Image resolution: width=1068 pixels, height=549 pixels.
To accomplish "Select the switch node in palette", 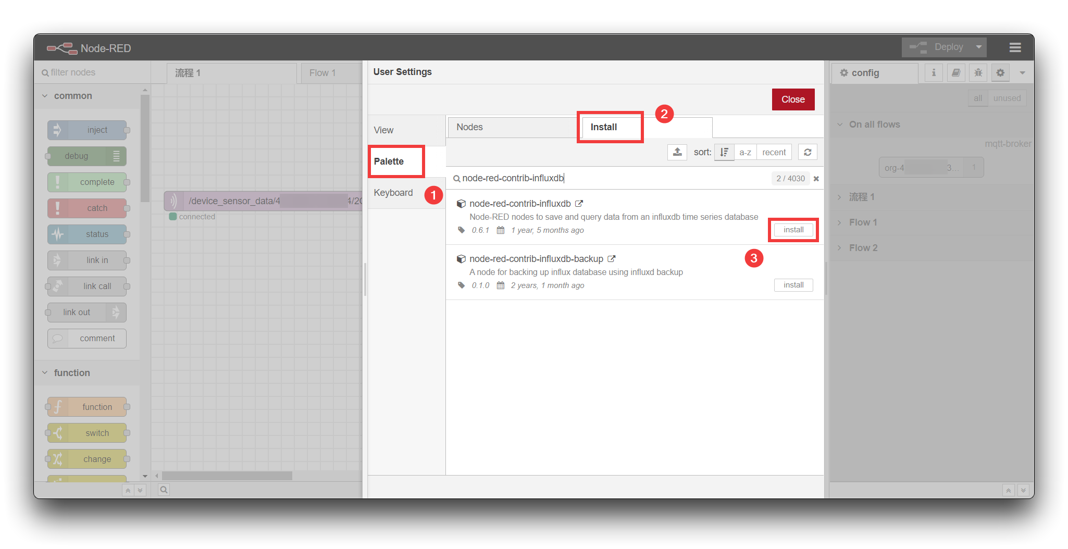I will (x=87, y=433).
